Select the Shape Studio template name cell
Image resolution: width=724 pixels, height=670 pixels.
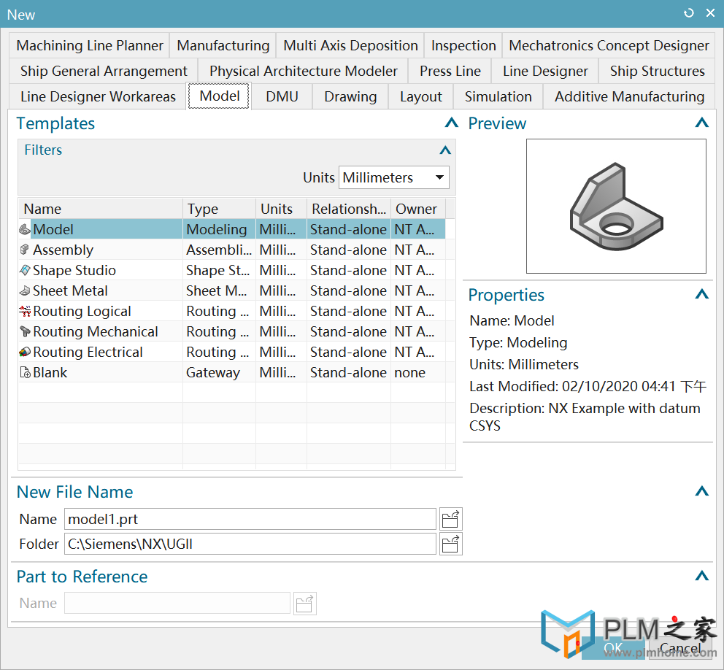coord(101,270)
